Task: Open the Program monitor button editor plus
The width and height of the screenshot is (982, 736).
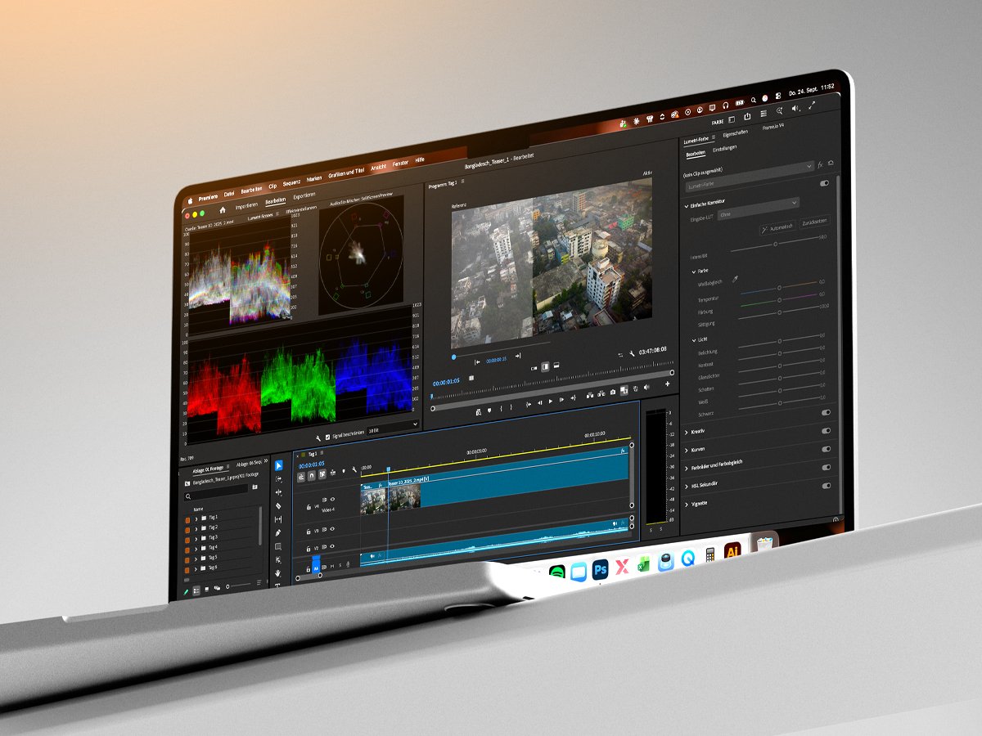Action: coord(668,384)
